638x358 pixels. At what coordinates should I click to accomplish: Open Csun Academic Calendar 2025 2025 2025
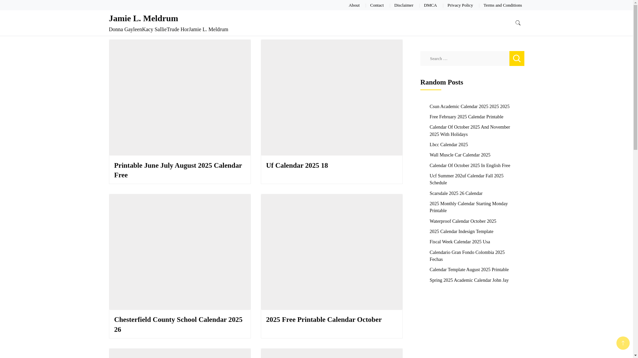469,106
